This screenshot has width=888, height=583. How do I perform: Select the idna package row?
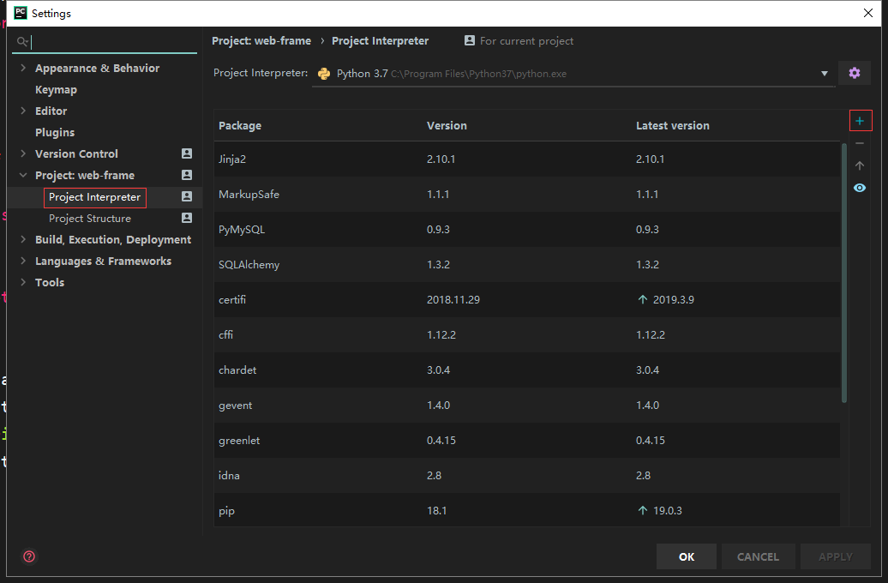(527, 475)
